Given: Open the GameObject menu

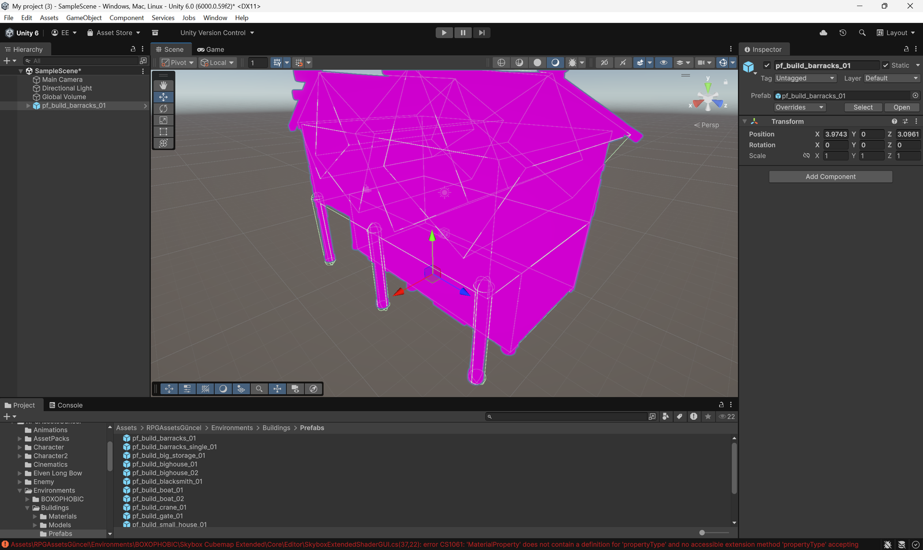Looking at the screenshot, I should [x=84, y=18].
